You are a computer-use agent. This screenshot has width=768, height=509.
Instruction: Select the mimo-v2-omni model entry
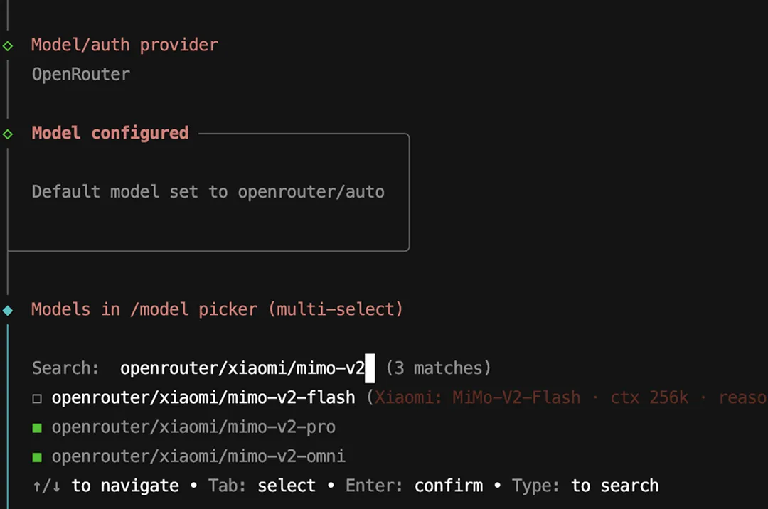tap(198, 456)
